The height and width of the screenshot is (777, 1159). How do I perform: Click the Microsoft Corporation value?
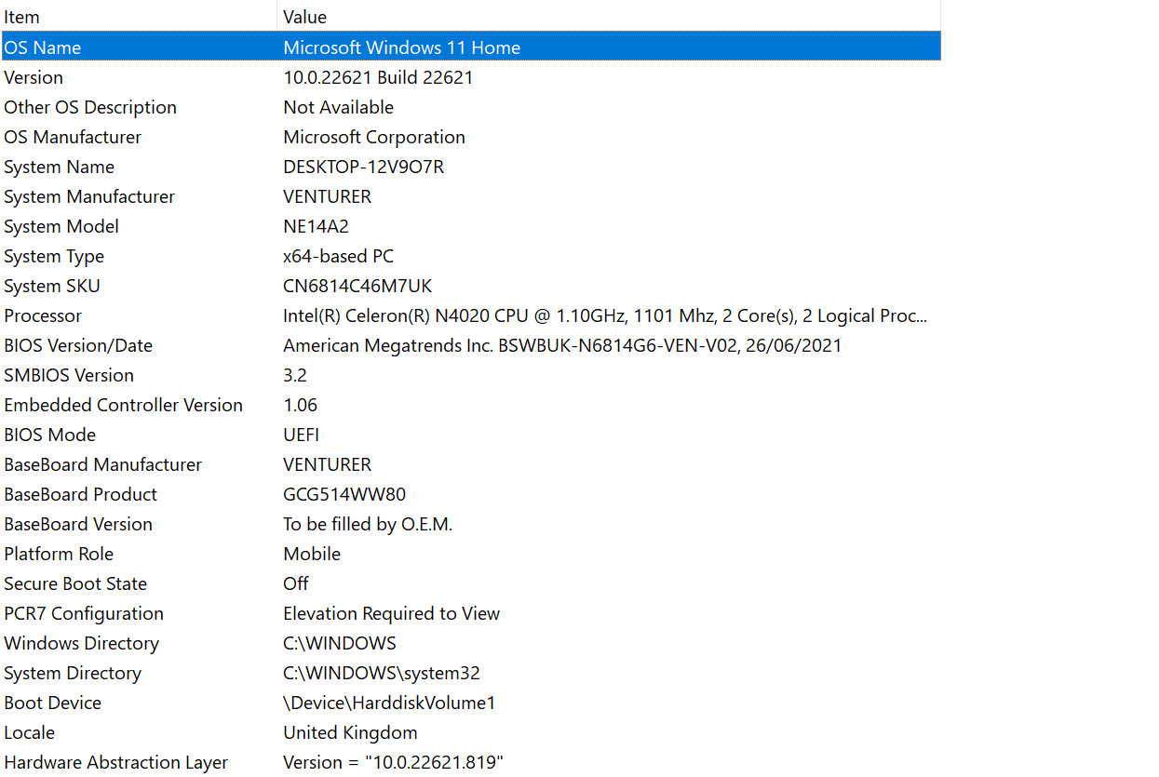point(374,137)
